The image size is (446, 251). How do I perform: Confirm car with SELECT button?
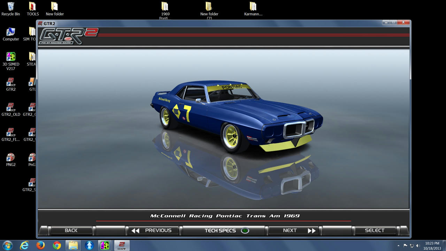(375, 230)
